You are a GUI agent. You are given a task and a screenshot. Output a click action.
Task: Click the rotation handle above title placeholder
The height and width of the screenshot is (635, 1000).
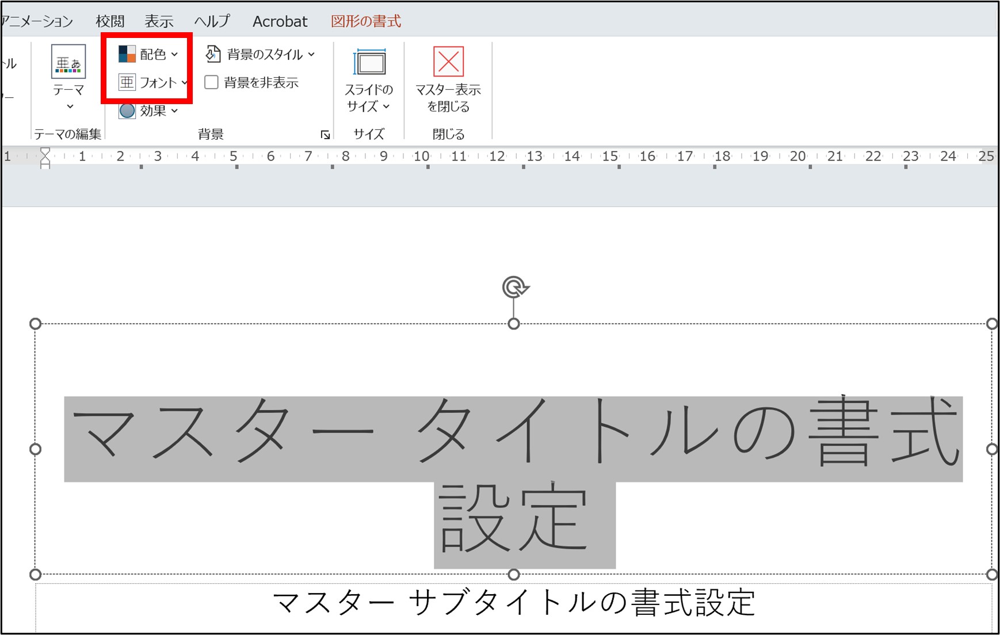point(514,286)
